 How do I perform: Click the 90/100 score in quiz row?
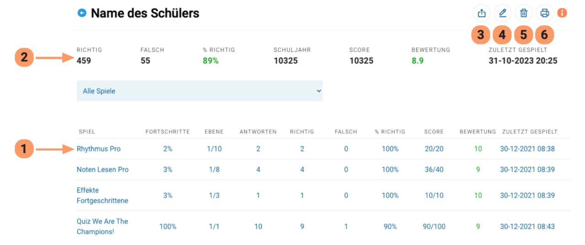coord(434,227)
